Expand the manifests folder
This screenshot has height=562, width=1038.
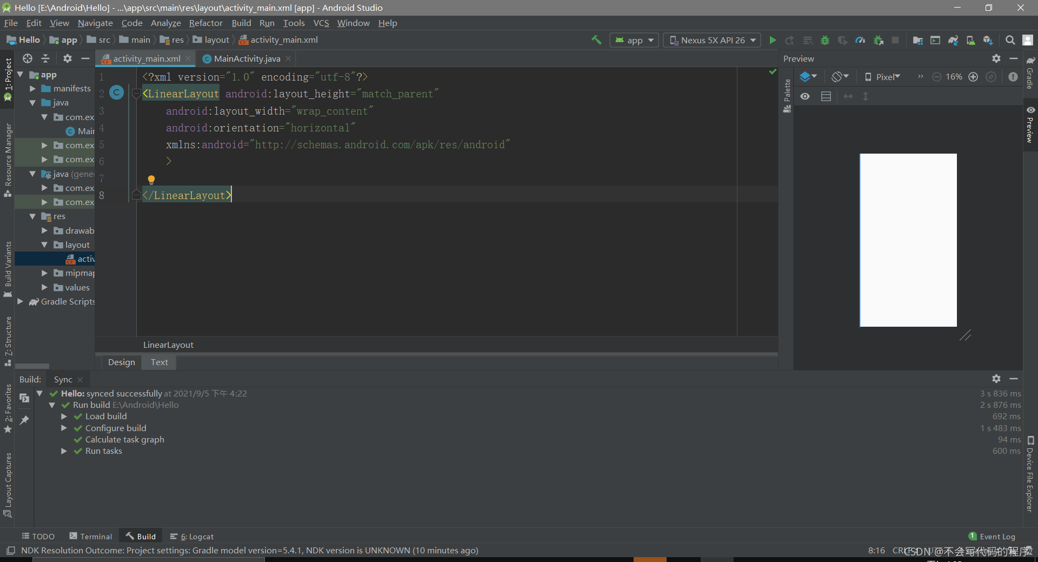[32, 88]
